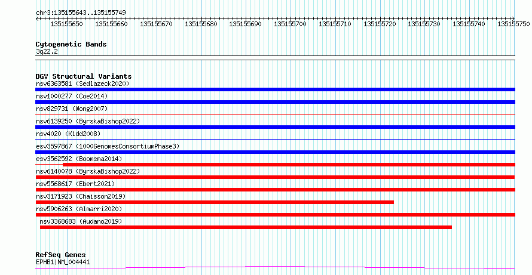
Task: Open nsv6140078 (ByrskaBishop2022) label
Action: [x=87, y=171]
